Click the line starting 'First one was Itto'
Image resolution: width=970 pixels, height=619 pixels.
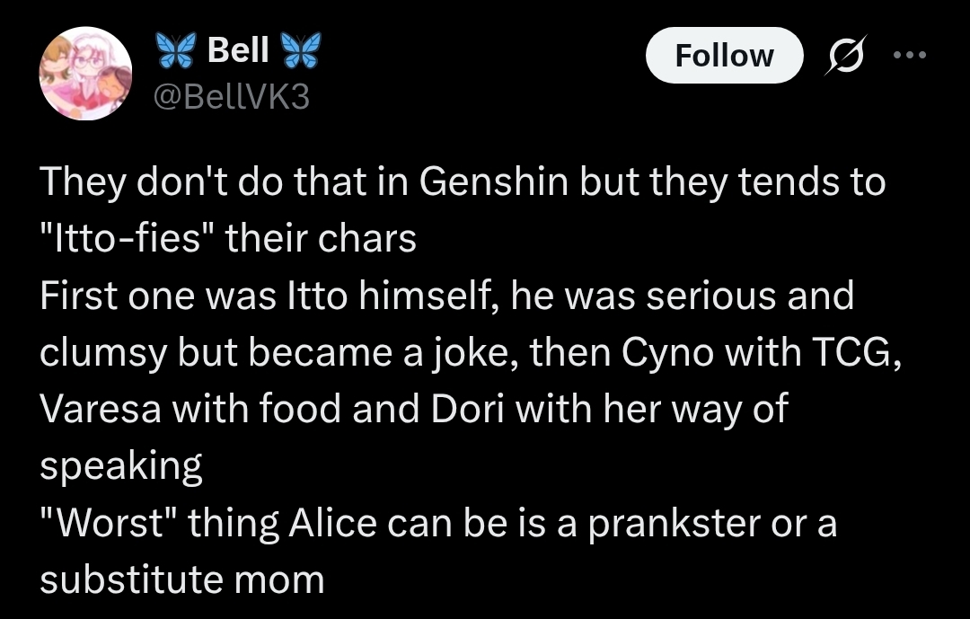click(x=446, y=296)
